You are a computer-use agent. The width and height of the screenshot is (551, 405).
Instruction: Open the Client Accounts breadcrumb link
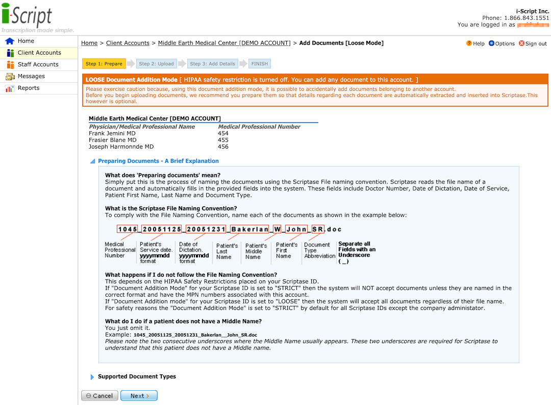[128, 43]
